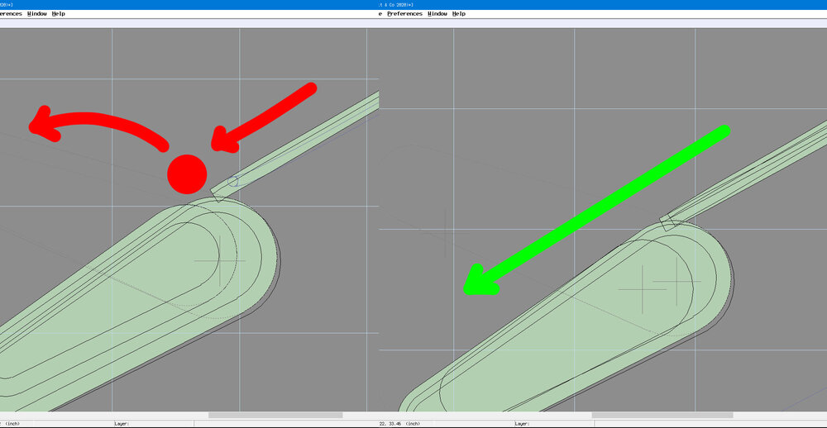Click the solid red circle marker
This screenshot has height=428, width=827.
pos(187,174)
